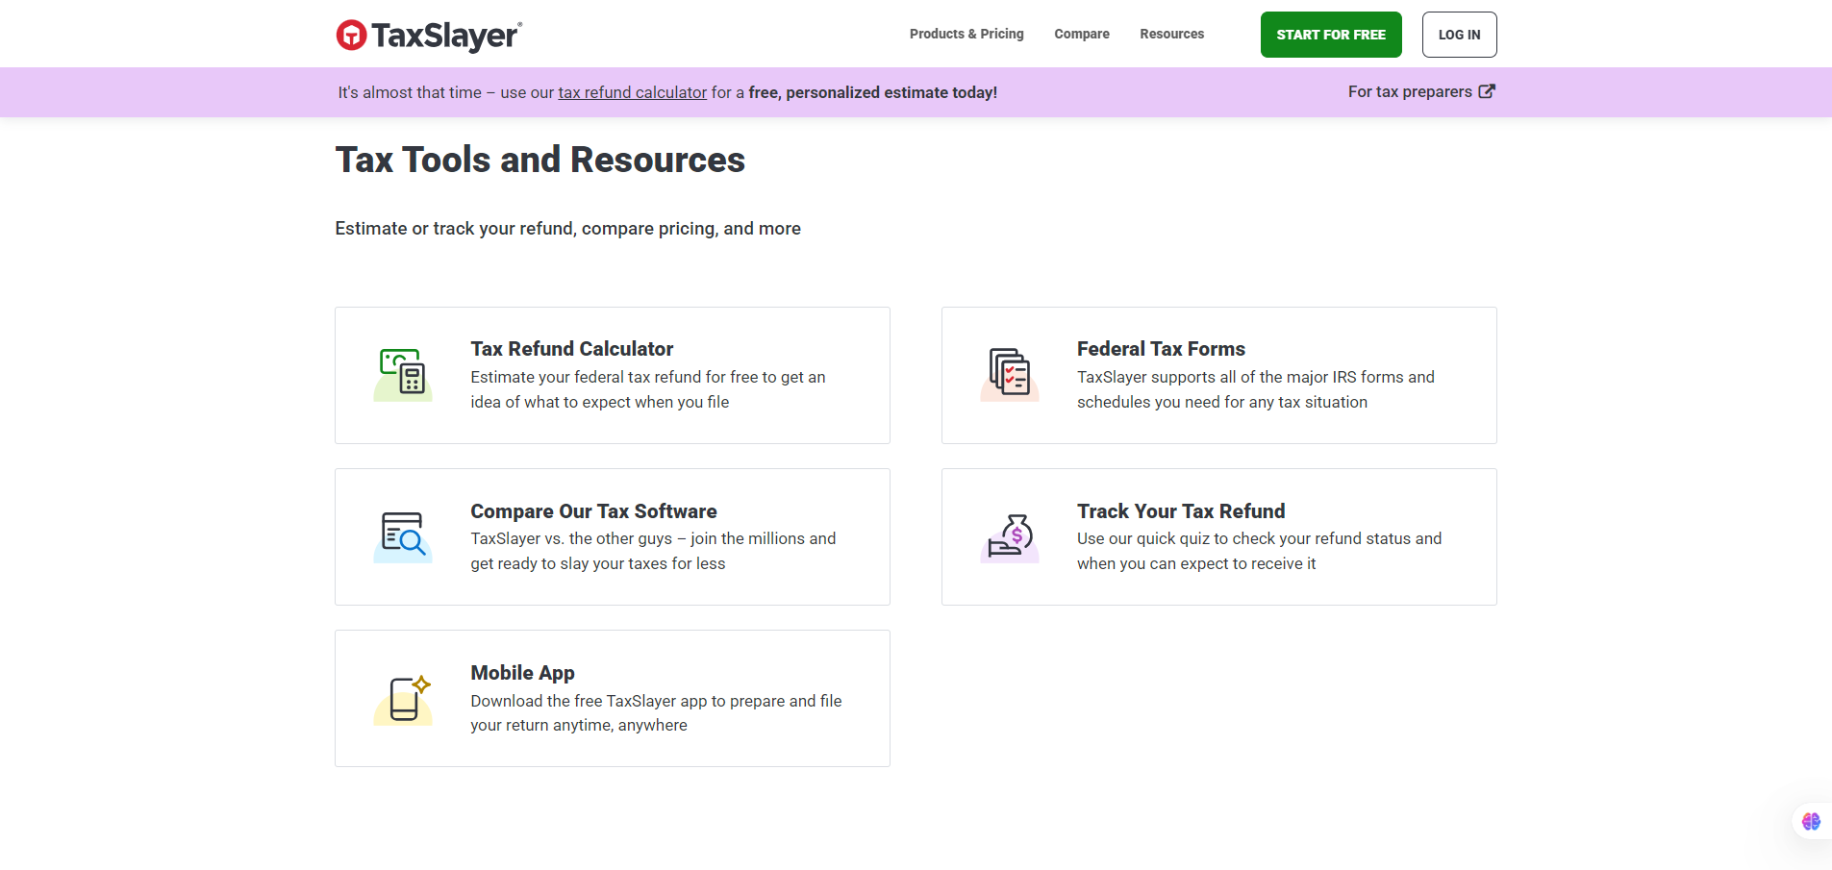Click the Log In button
The width and height of the screenshot is (1832, 870).
(x=1459, y=35)
